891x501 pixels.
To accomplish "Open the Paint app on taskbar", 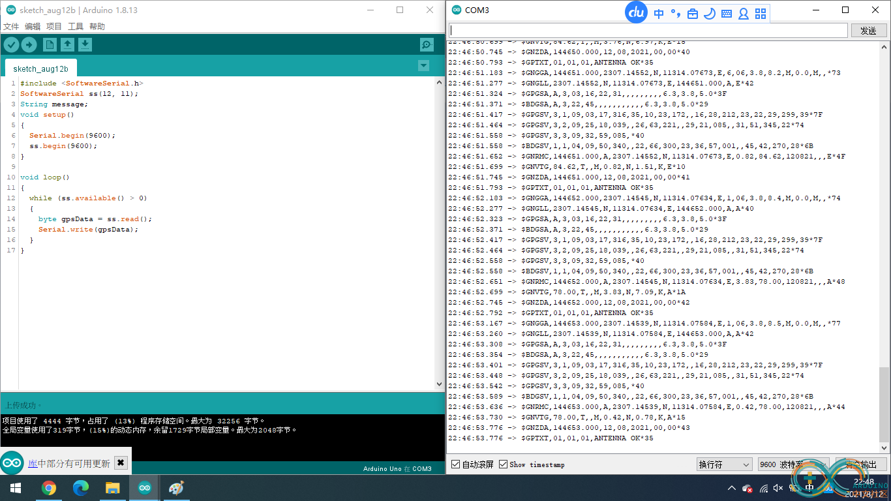I will pos(177,488).
